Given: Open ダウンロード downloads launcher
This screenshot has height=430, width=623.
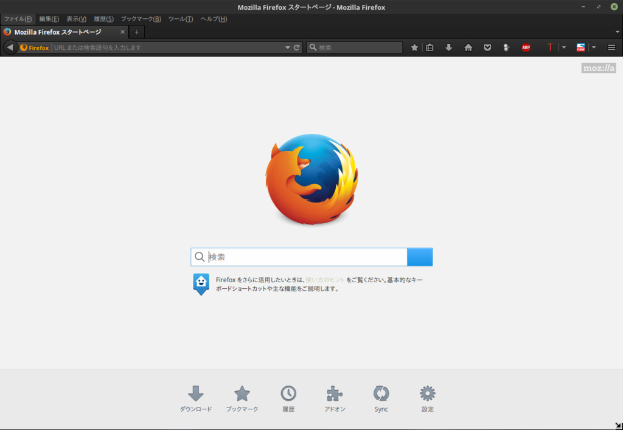Looking at the screenshot, I should coord(196,399).
